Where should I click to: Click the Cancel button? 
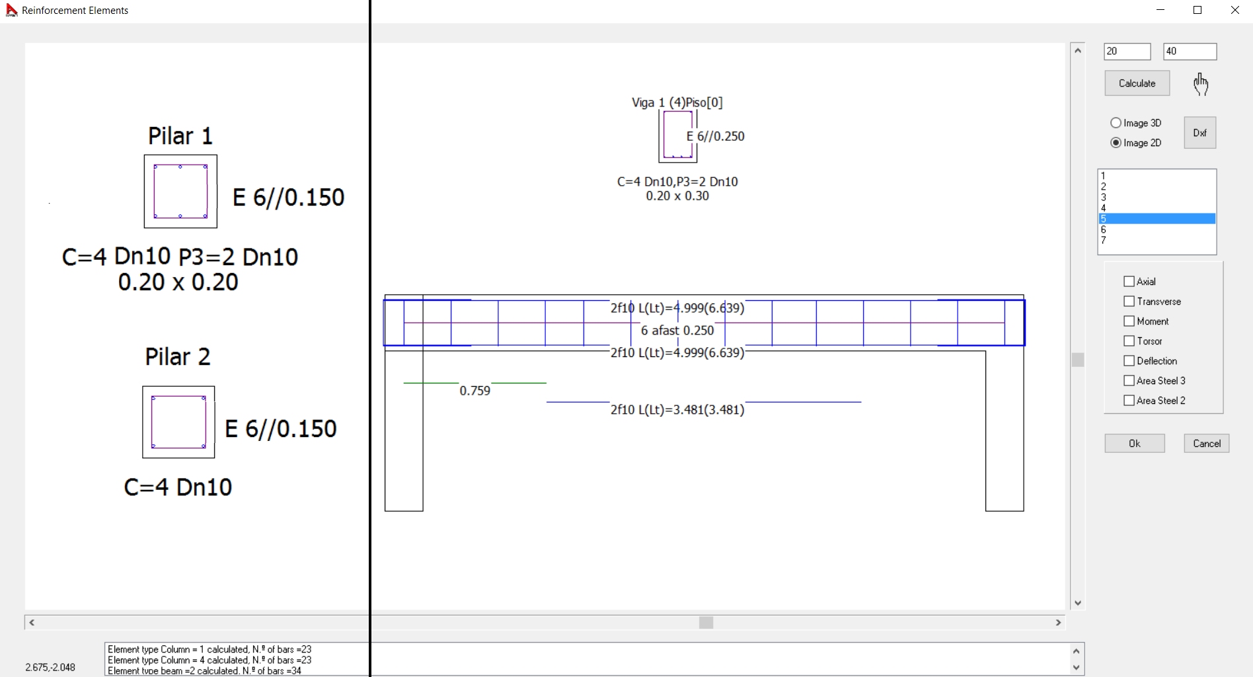click(1206, 444)
